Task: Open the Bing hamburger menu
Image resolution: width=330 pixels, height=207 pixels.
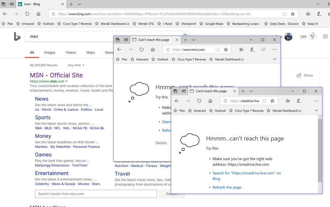Action: [325, 36]
